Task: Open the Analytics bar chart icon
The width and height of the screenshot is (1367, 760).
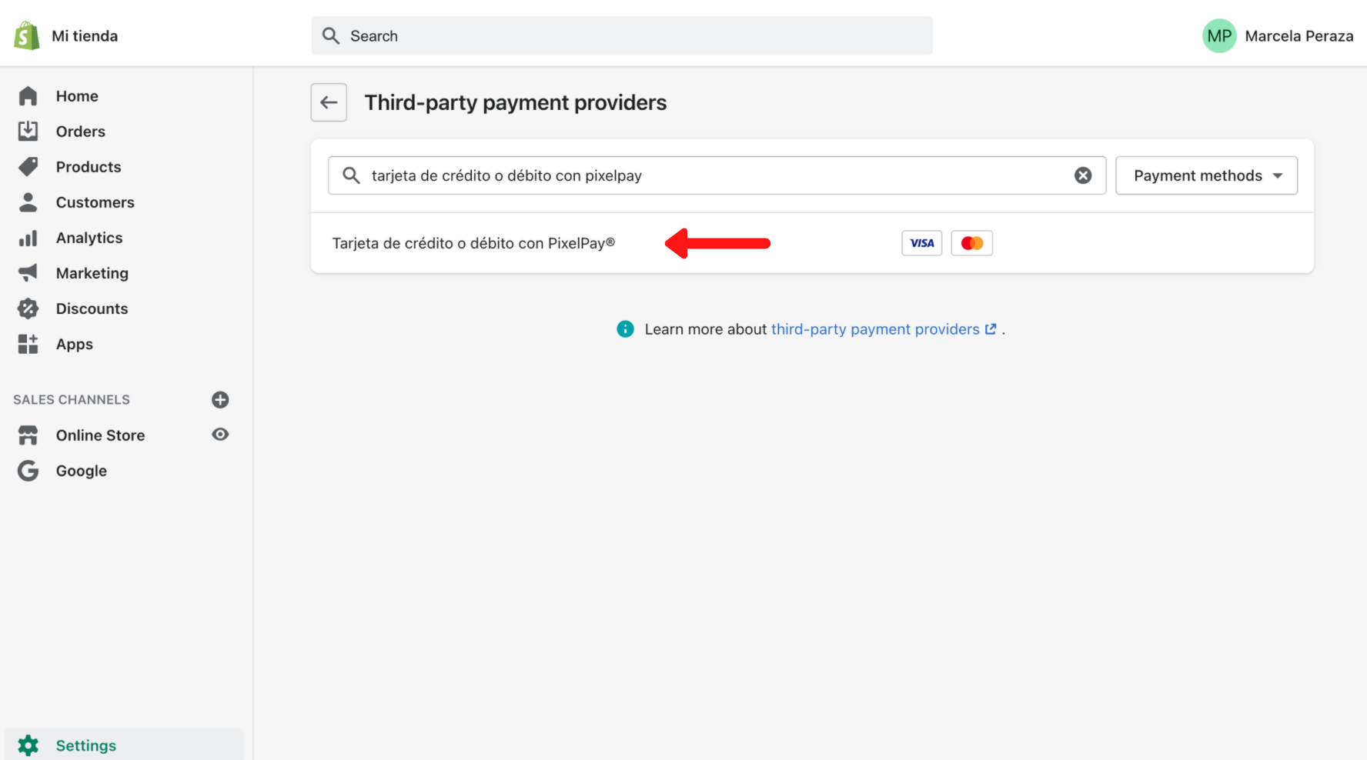Action: (28, 238)
